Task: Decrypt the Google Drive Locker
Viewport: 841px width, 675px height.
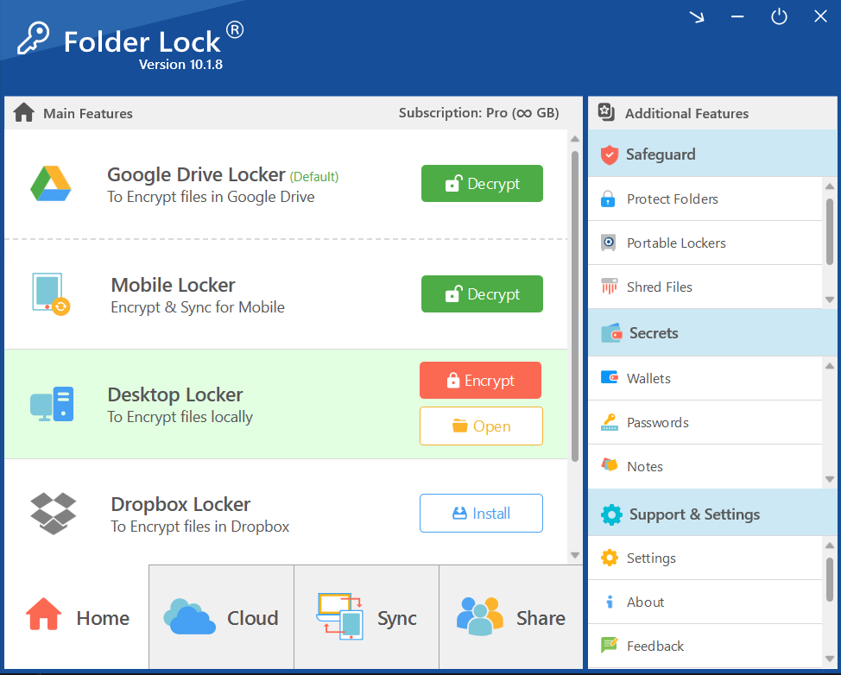Action: coord(482,183)
